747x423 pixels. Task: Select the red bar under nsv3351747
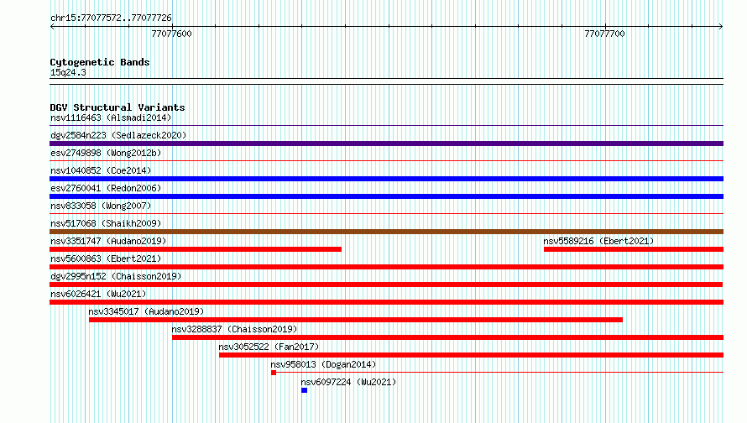point(196,249)
